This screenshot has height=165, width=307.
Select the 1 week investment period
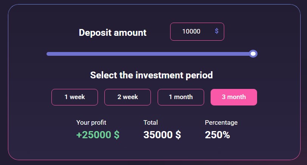point(74,97)
